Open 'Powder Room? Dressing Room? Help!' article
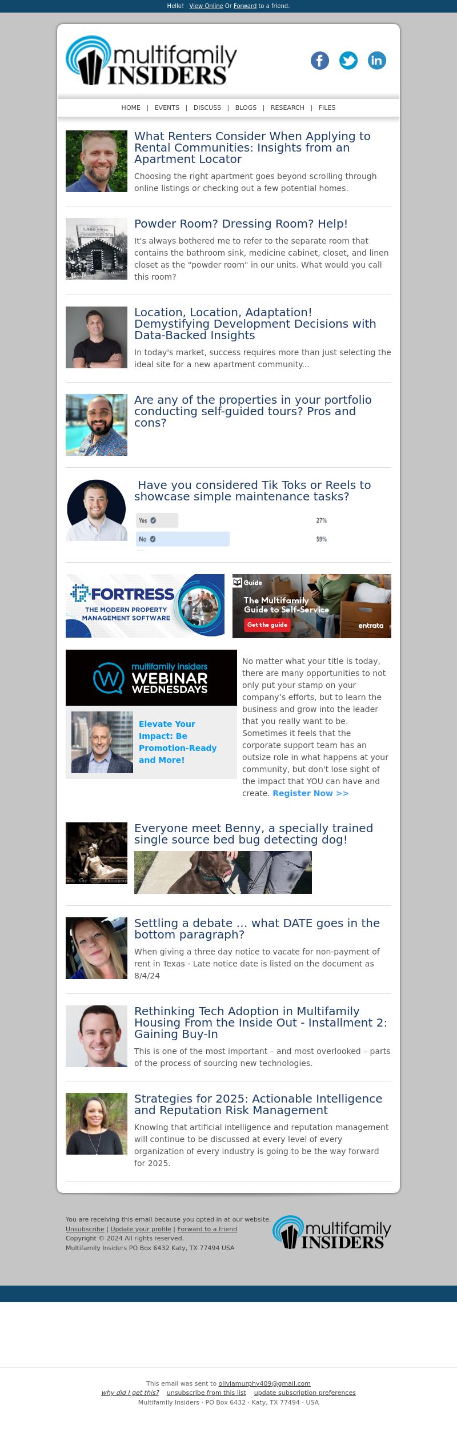The image size is (457, 1432). tap(241, 224)
